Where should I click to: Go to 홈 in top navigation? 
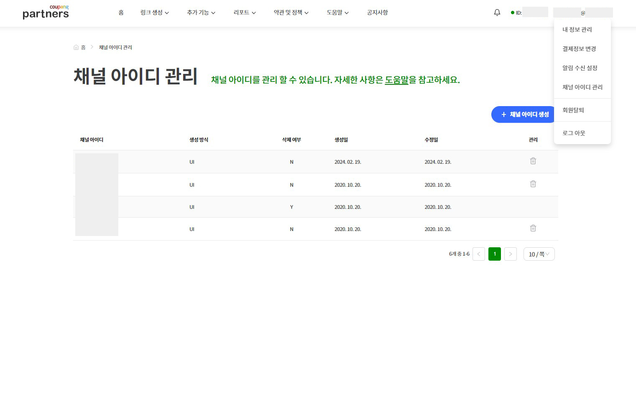(121, 13)
